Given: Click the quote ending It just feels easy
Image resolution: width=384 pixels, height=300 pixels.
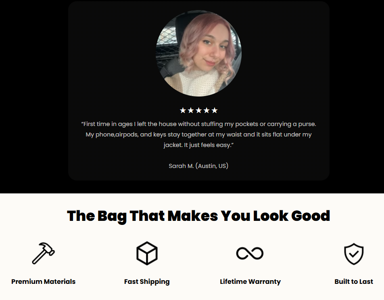Looking at the screenshot, I should pos(198,145).
